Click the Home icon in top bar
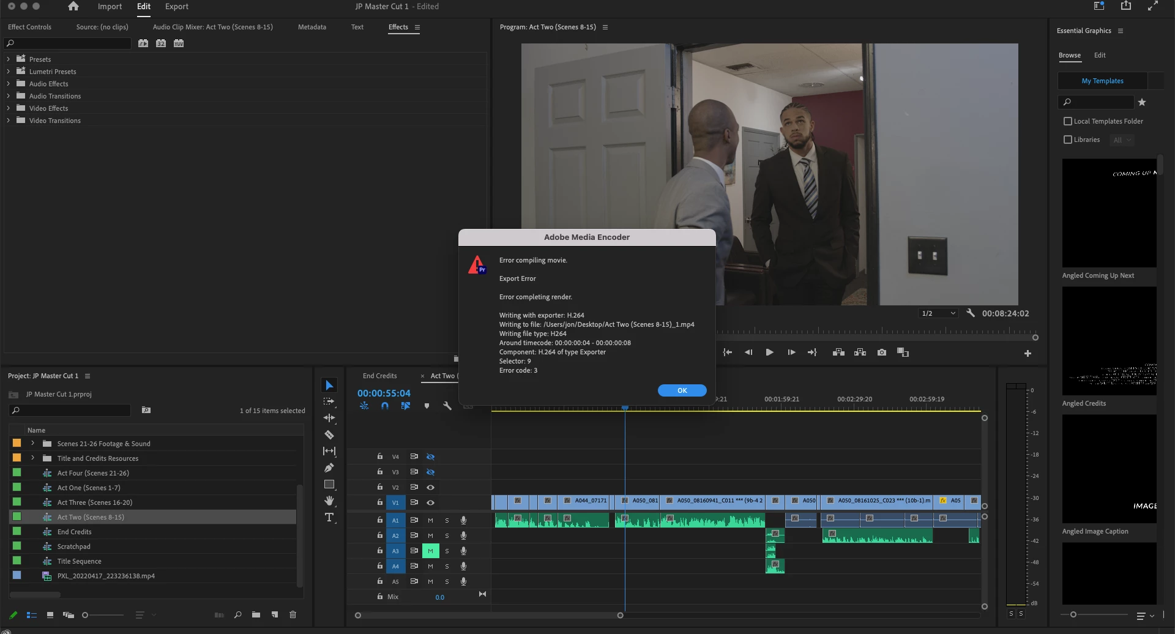Screen dimensions: 1175x634 [x=73, y=6]
